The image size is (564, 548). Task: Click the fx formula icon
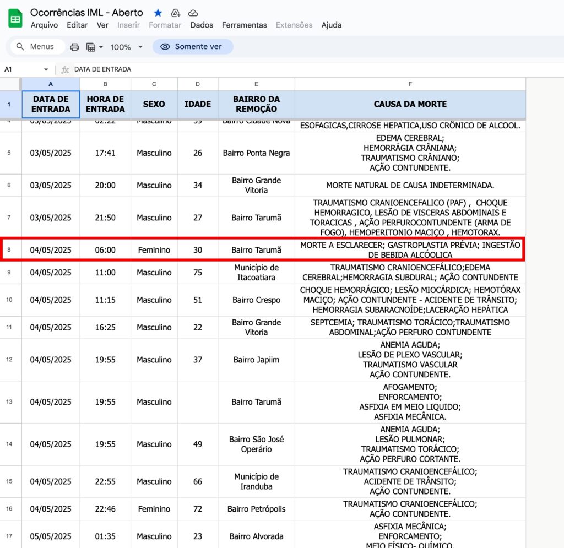coord(65,69)
